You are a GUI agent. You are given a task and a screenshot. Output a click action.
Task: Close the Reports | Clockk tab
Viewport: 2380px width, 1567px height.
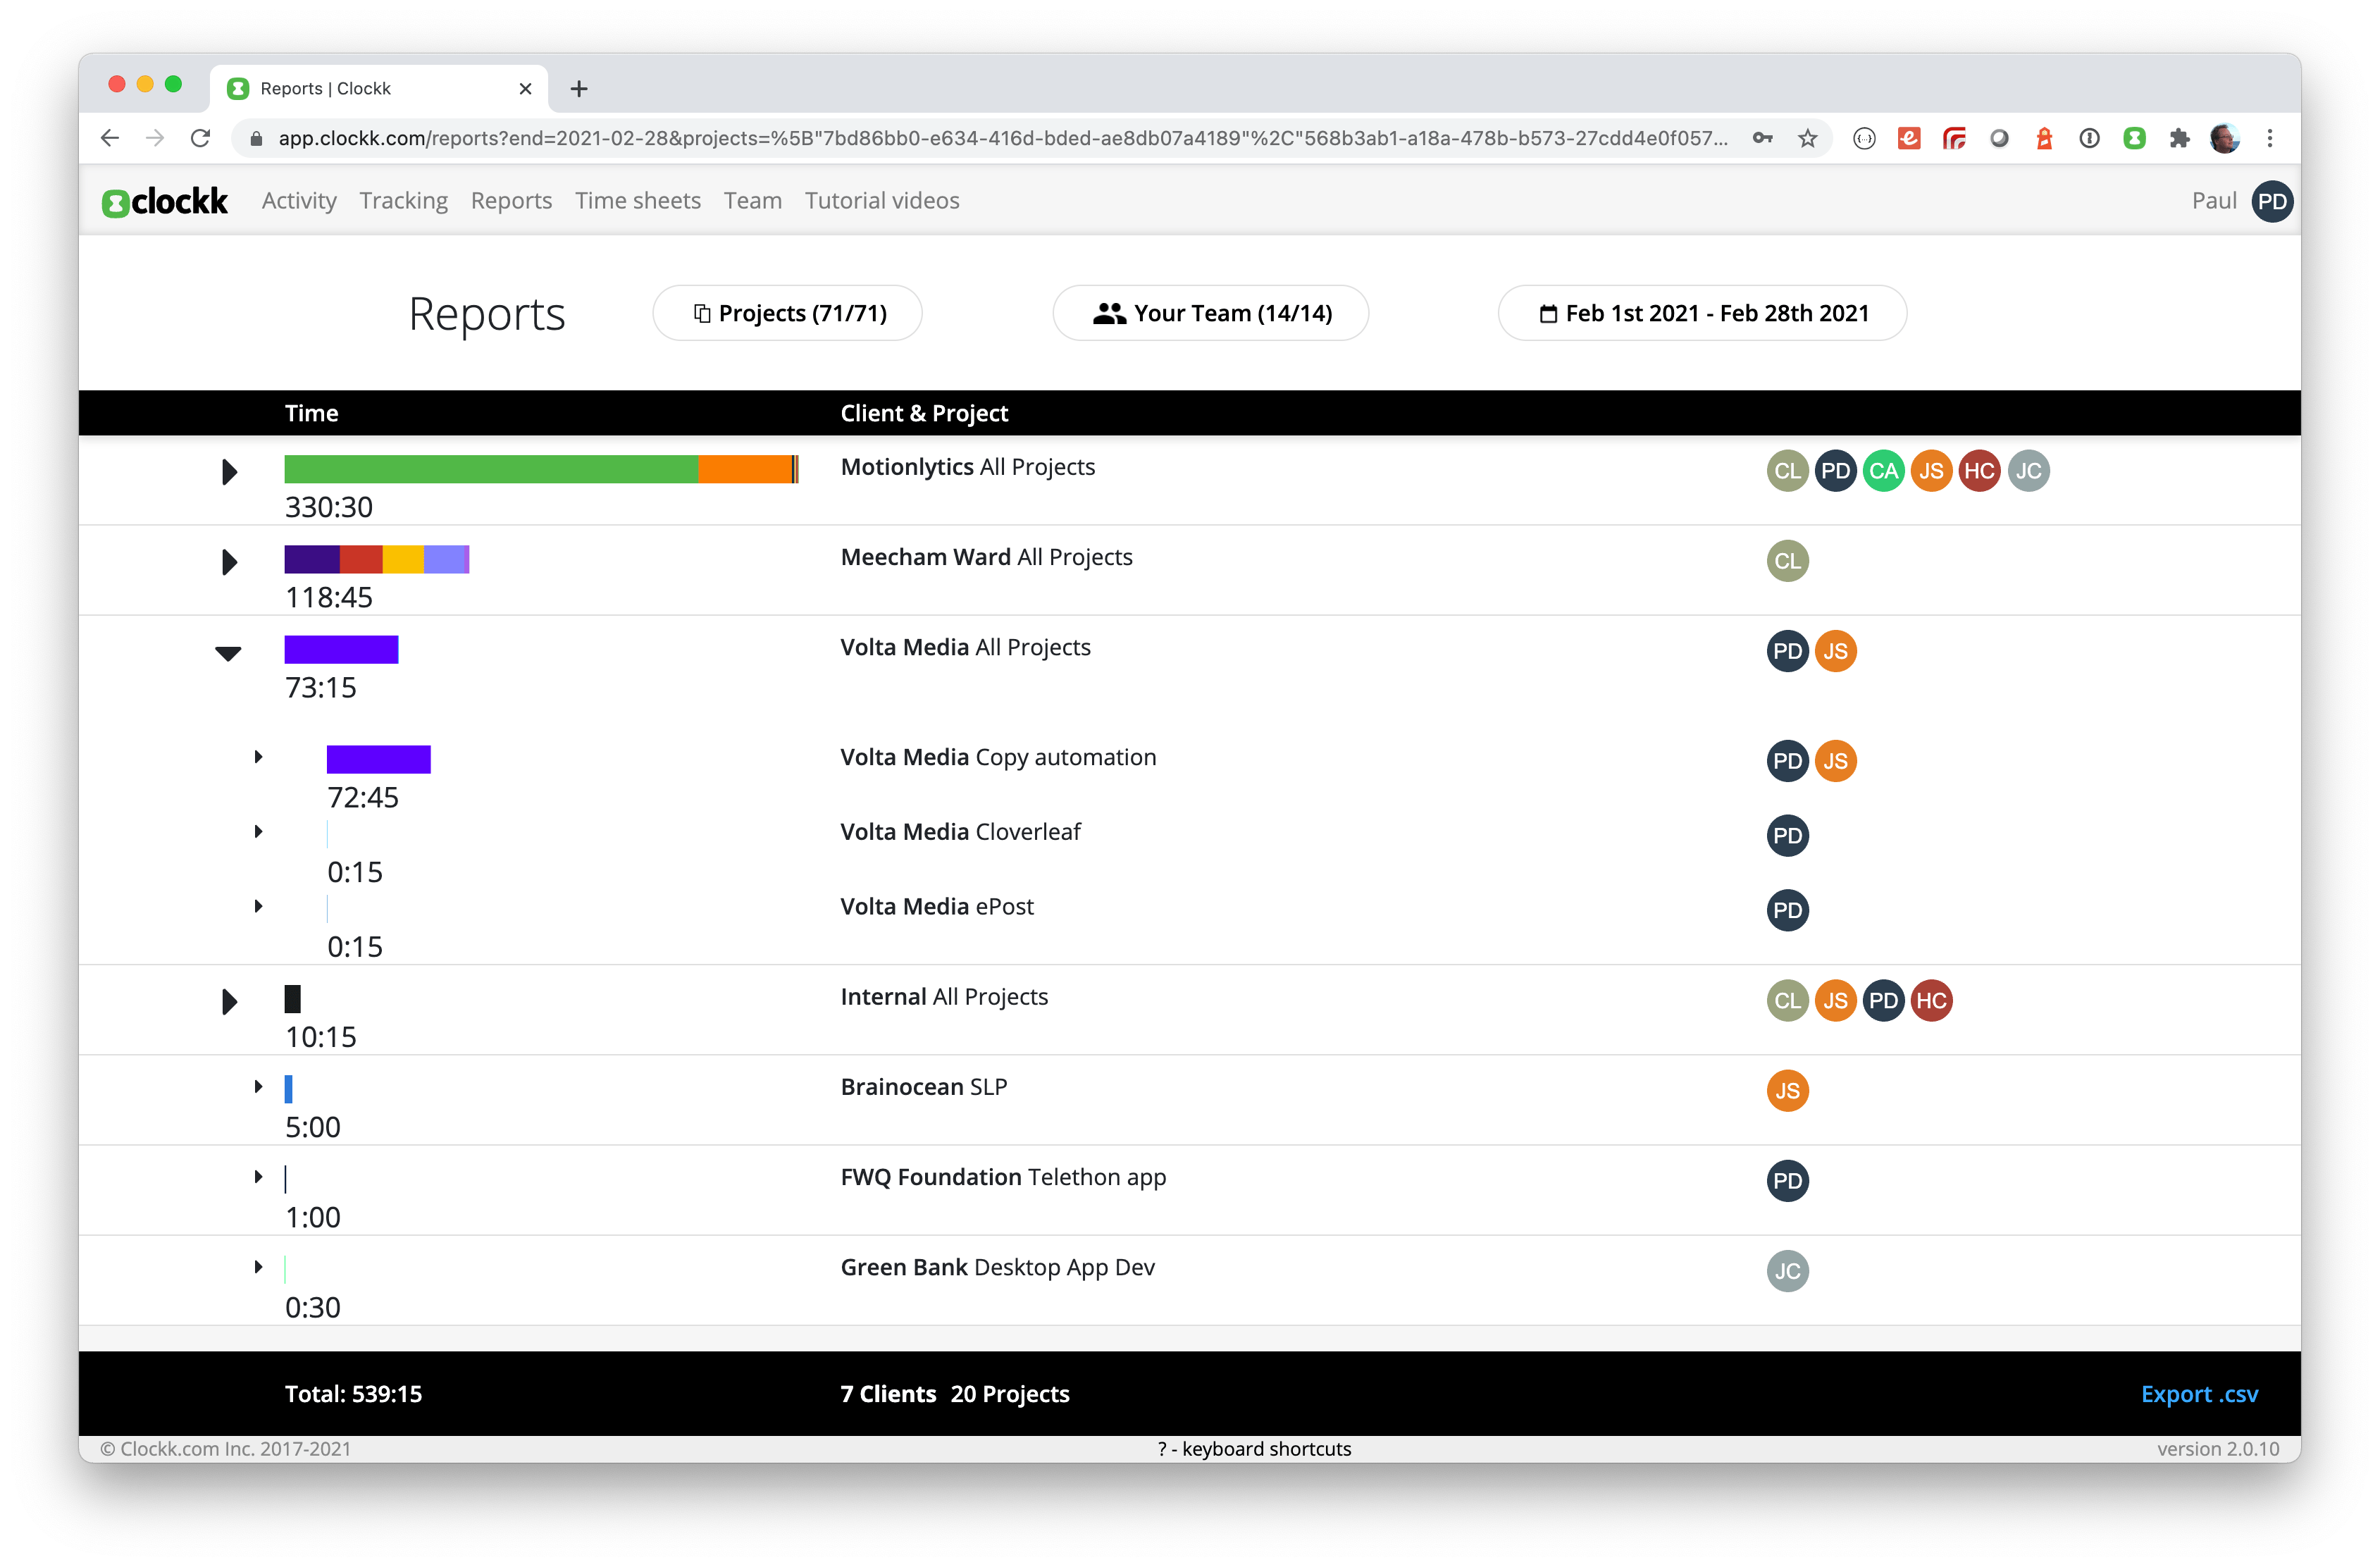click(525, 89)
